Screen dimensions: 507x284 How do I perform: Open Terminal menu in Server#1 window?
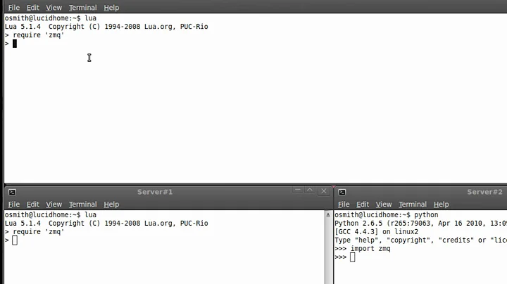tap(83, 205)
